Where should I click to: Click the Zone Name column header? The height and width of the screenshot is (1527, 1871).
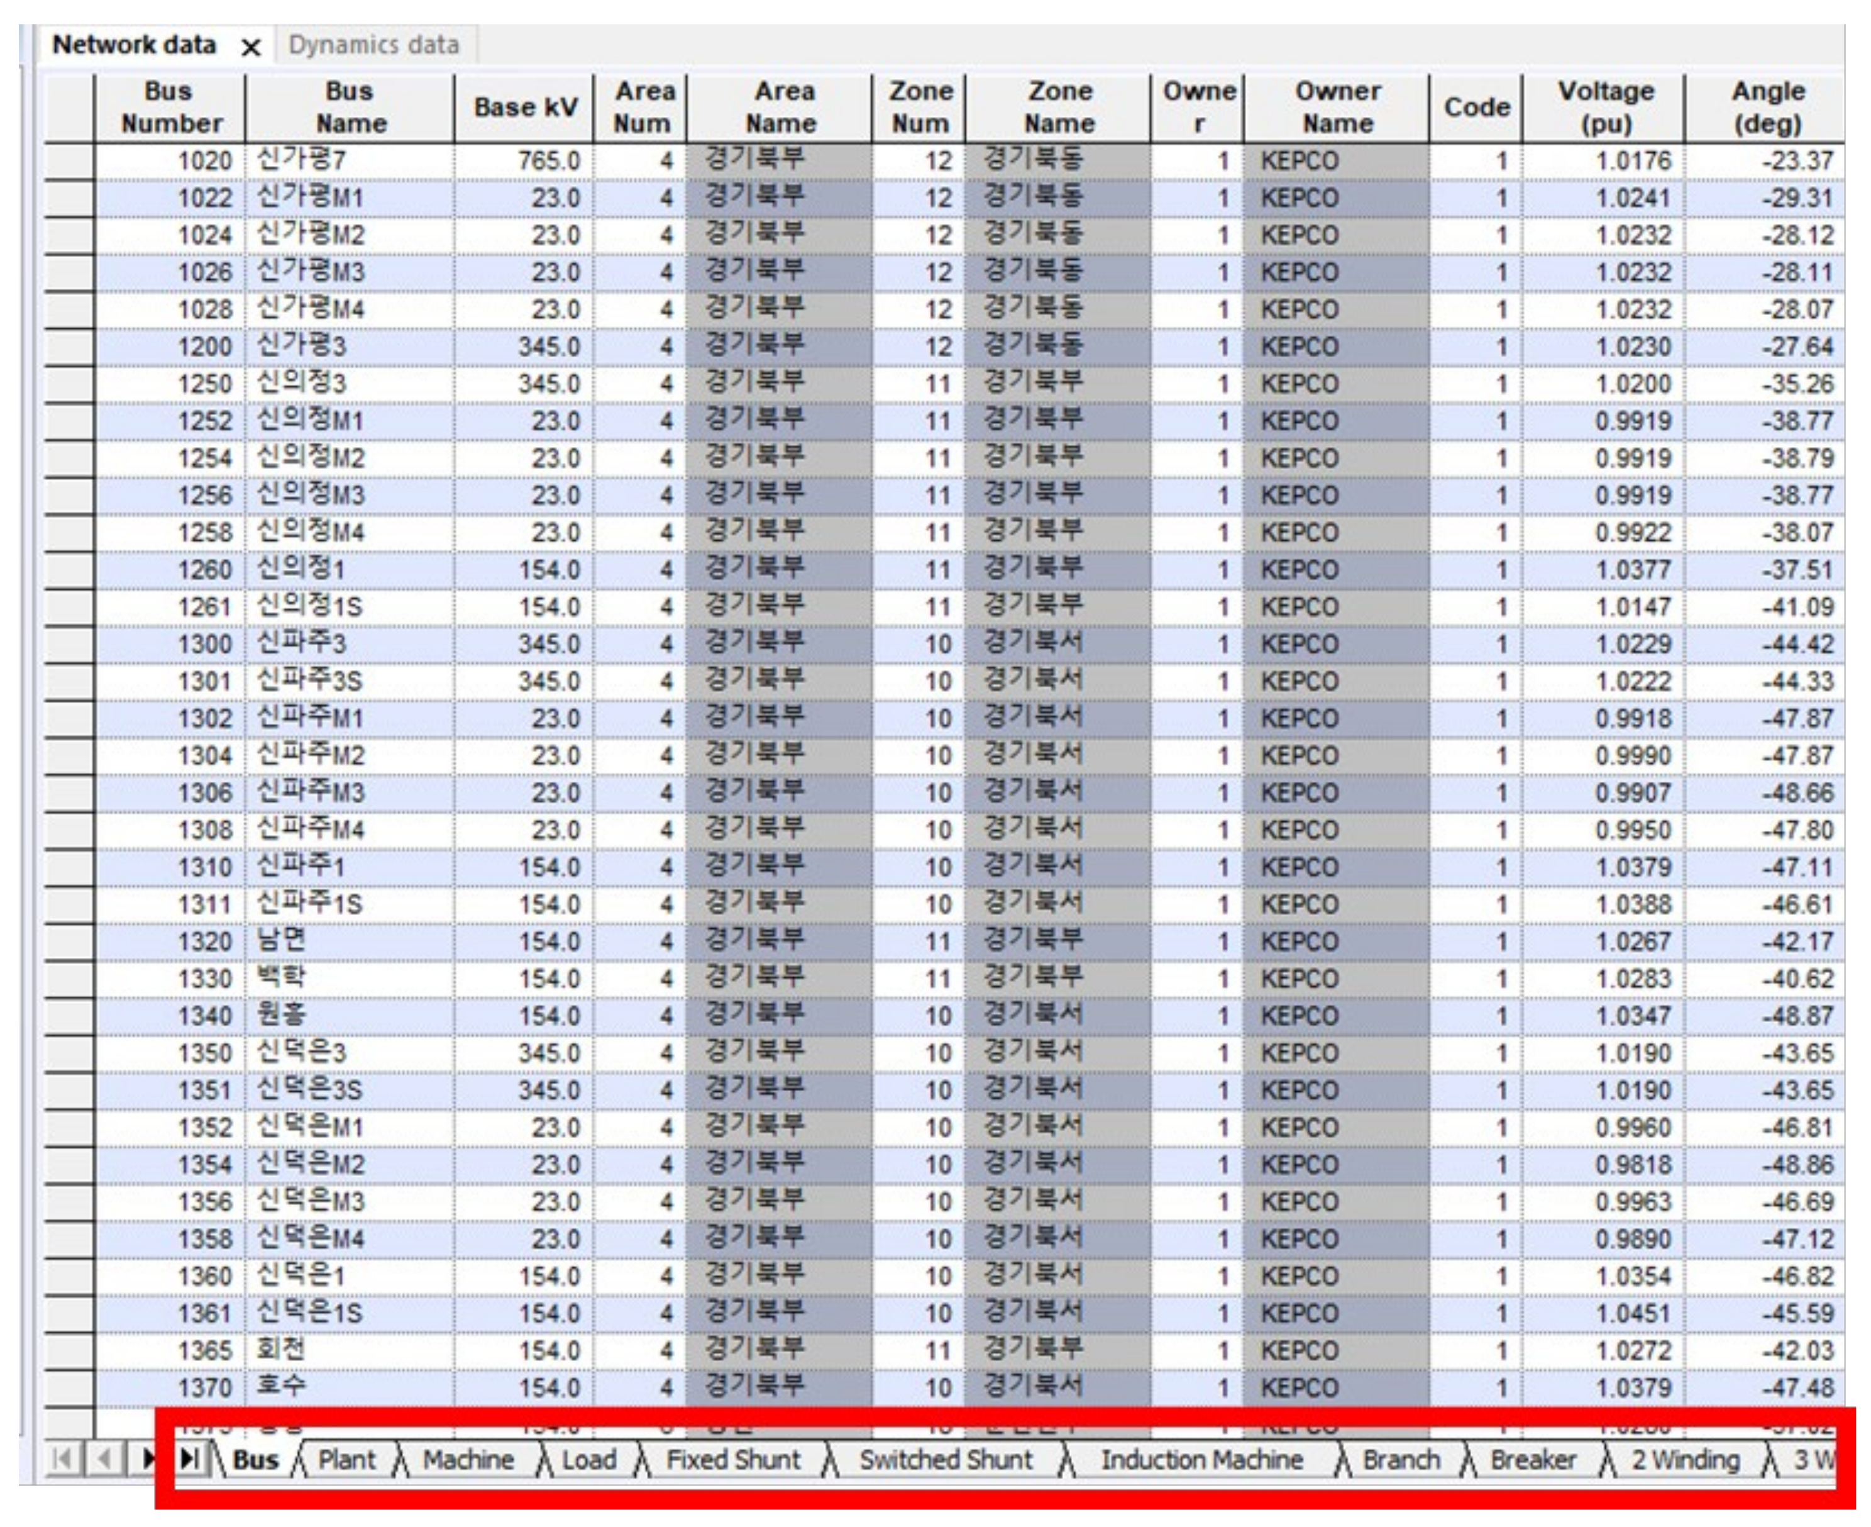pyautogui.click(x=1059, y=108)
